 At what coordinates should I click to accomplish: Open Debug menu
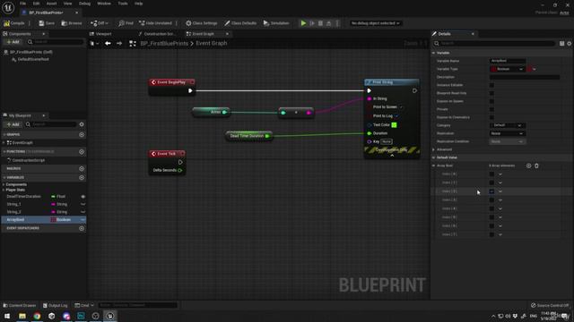coord(84,4)
